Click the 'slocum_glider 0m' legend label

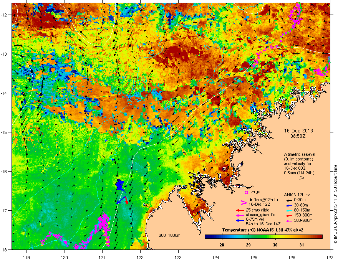click(261, 215)
